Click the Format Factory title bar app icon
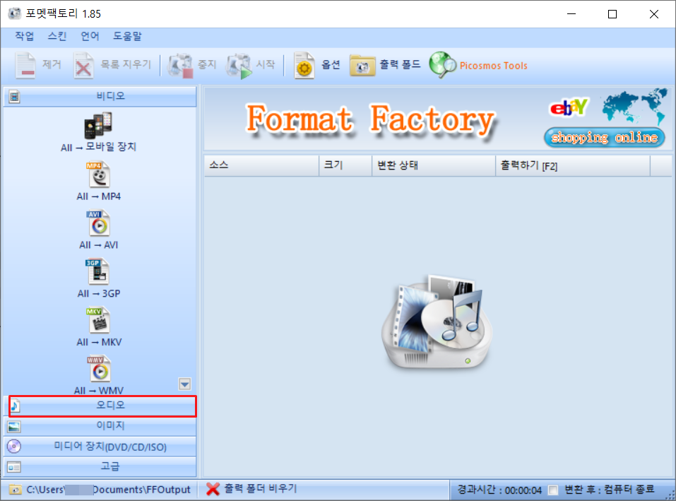 [x=14, y=13]
